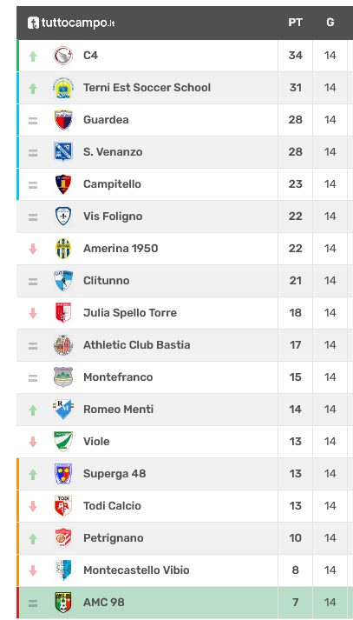Sort table by PT column header
Viewport: 353px width, 620px height.
295,23
